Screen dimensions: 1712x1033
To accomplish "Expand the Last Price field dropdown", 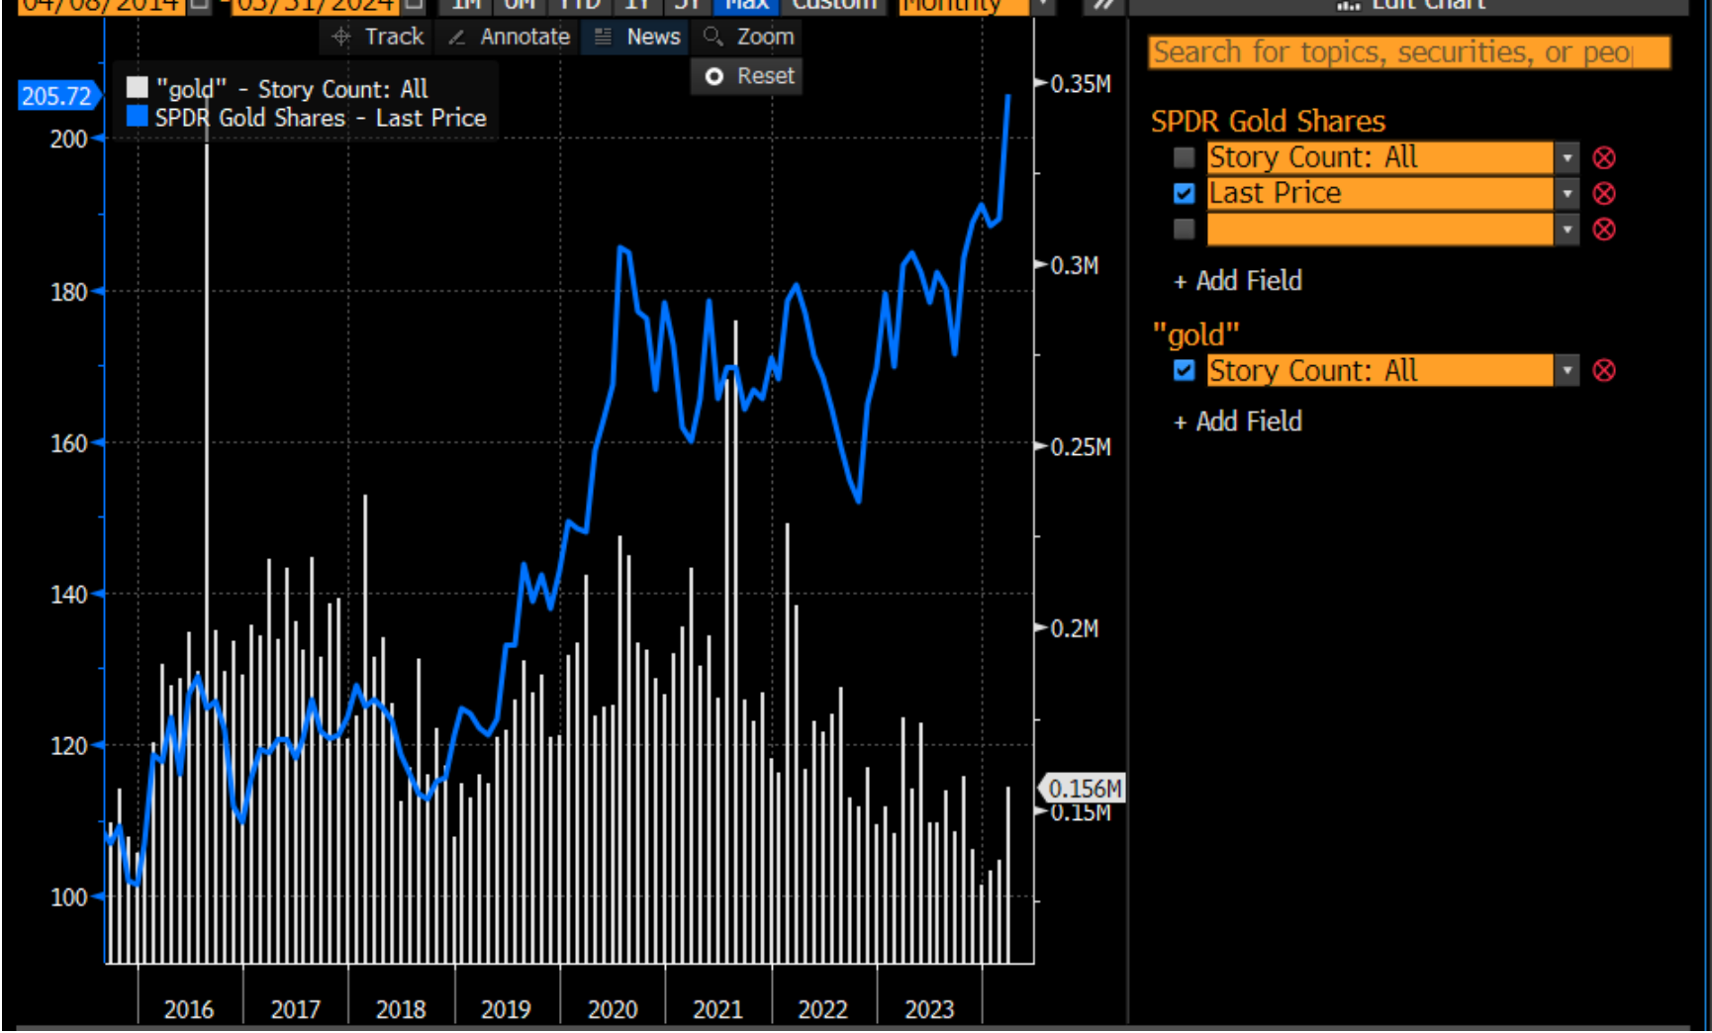I will [1567, 194].
